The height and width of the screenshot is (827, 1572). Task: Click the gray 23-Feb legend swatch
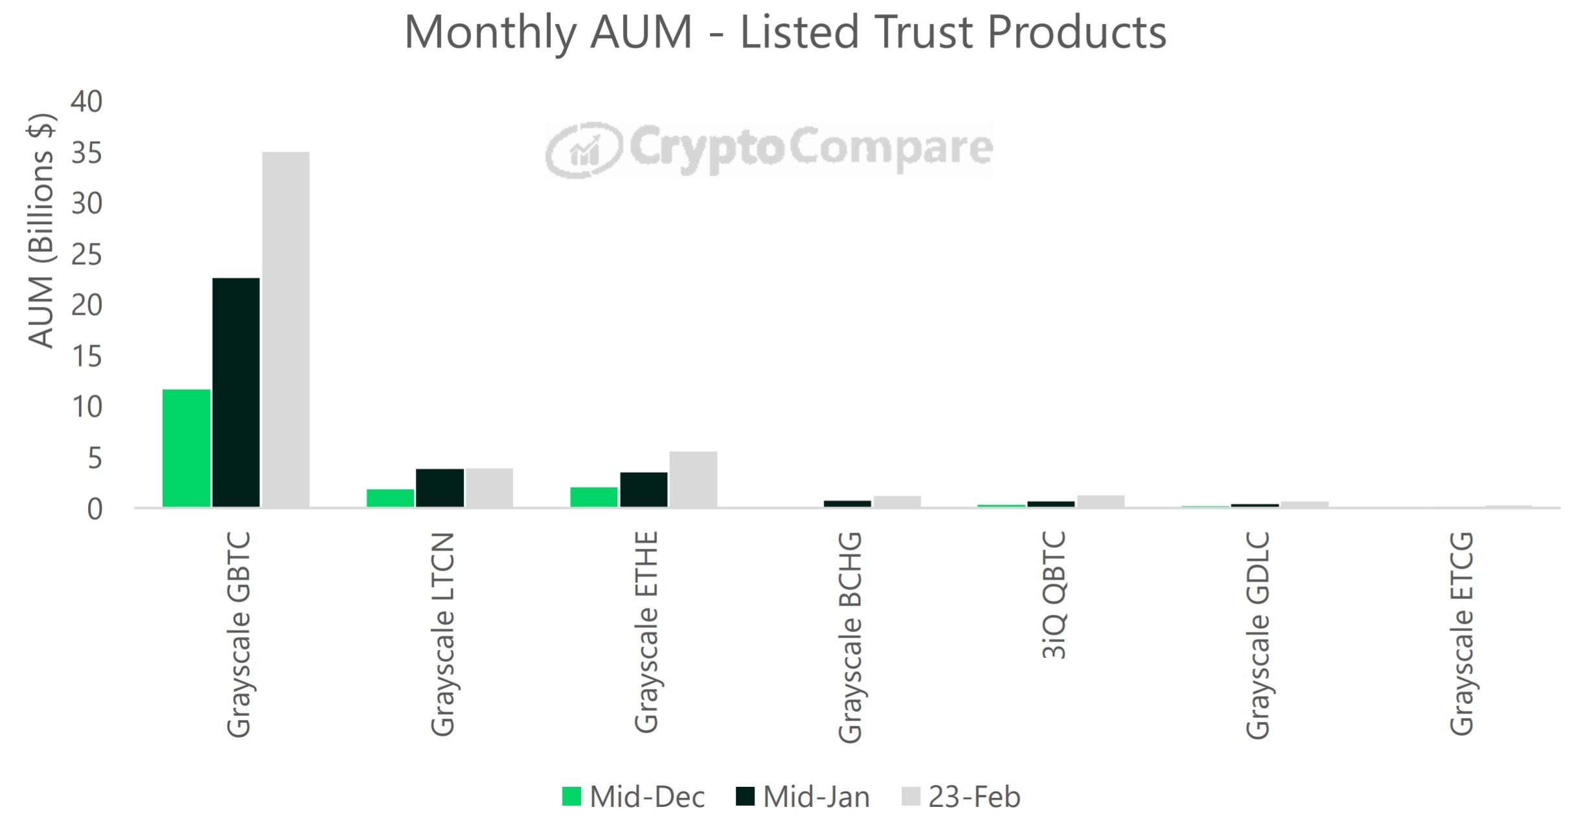(x=910, y=796)
